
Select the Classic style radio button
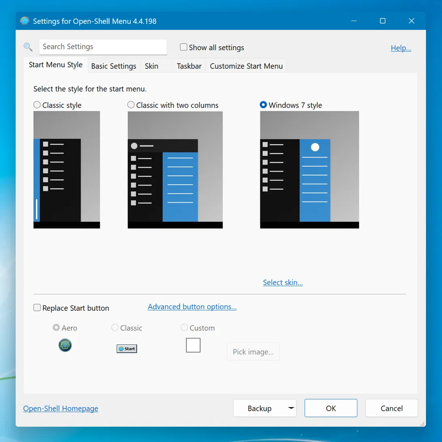point(37,105)
